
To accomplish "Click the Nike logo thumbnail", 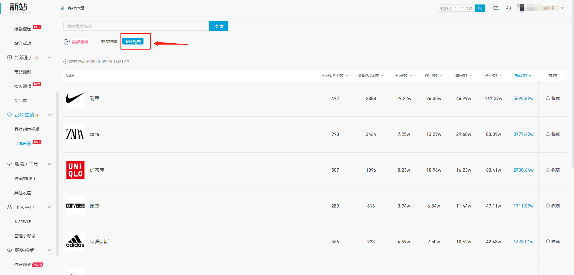I will [75, 98].
